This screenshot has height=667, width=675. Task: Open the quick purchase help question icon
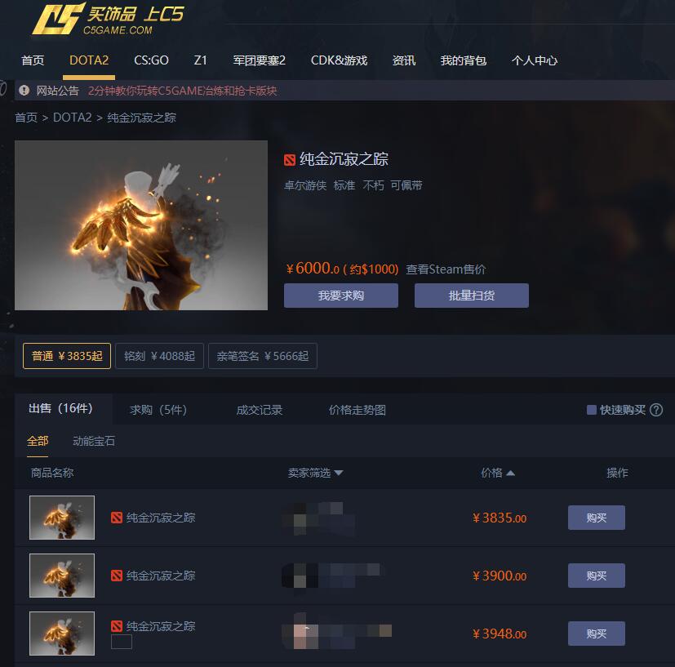point(656,410)
